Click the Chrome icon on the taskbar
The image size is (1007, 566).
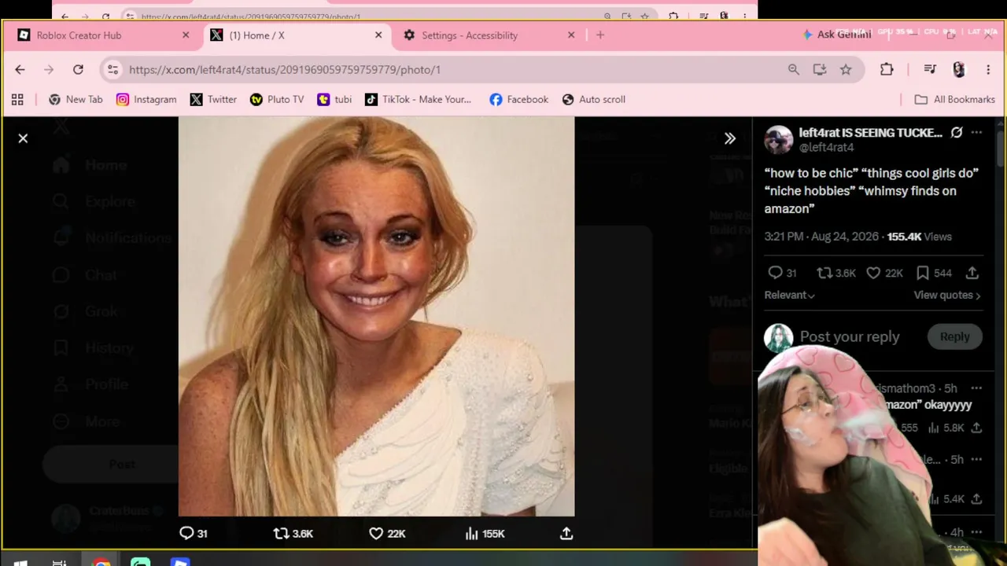point(101,563)
